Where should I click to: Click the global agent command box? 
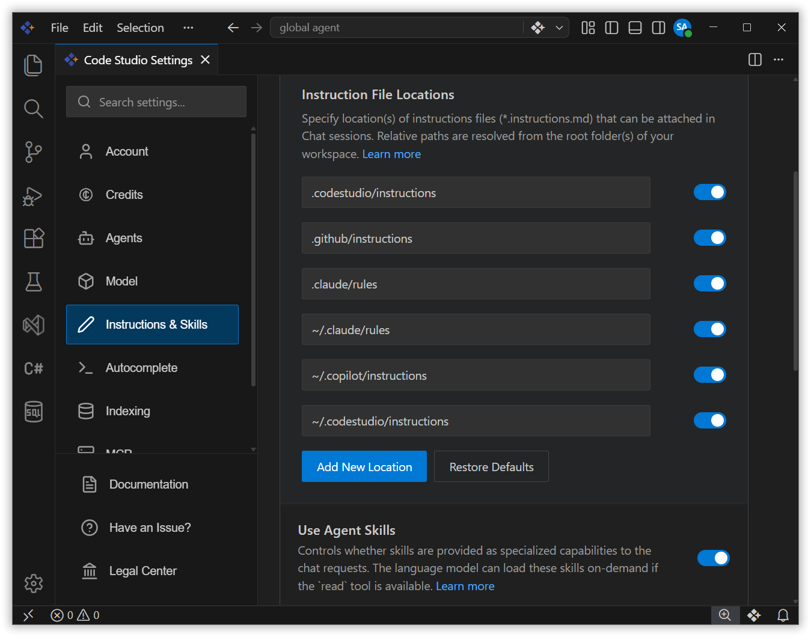[397, 28]
